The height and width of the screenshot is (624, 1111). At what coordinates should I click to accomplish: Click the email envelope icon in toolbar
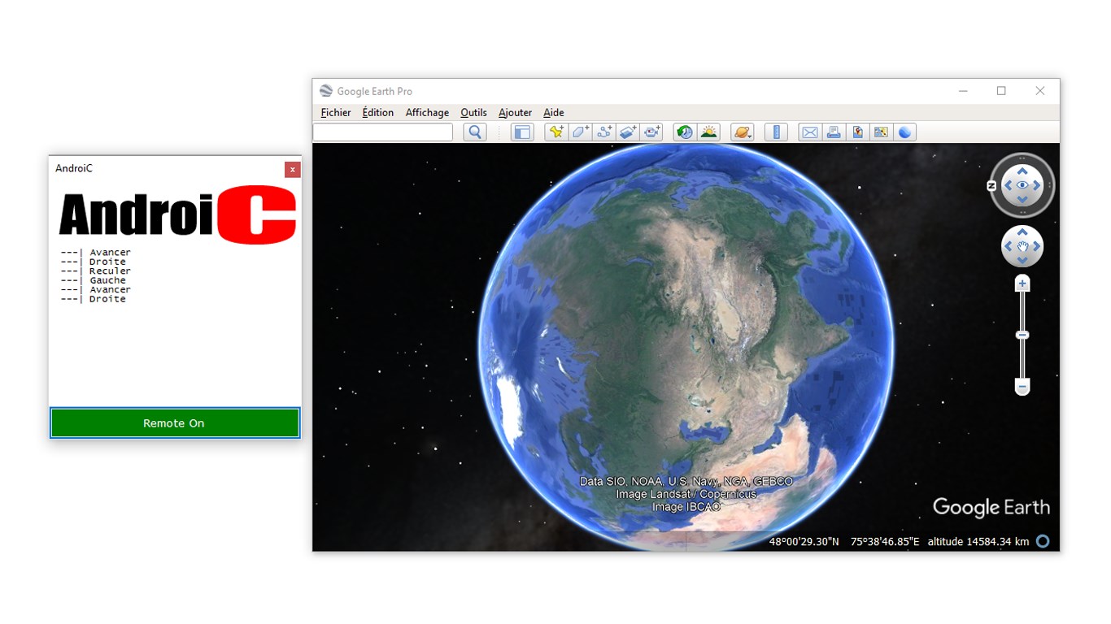coord(810,132)
